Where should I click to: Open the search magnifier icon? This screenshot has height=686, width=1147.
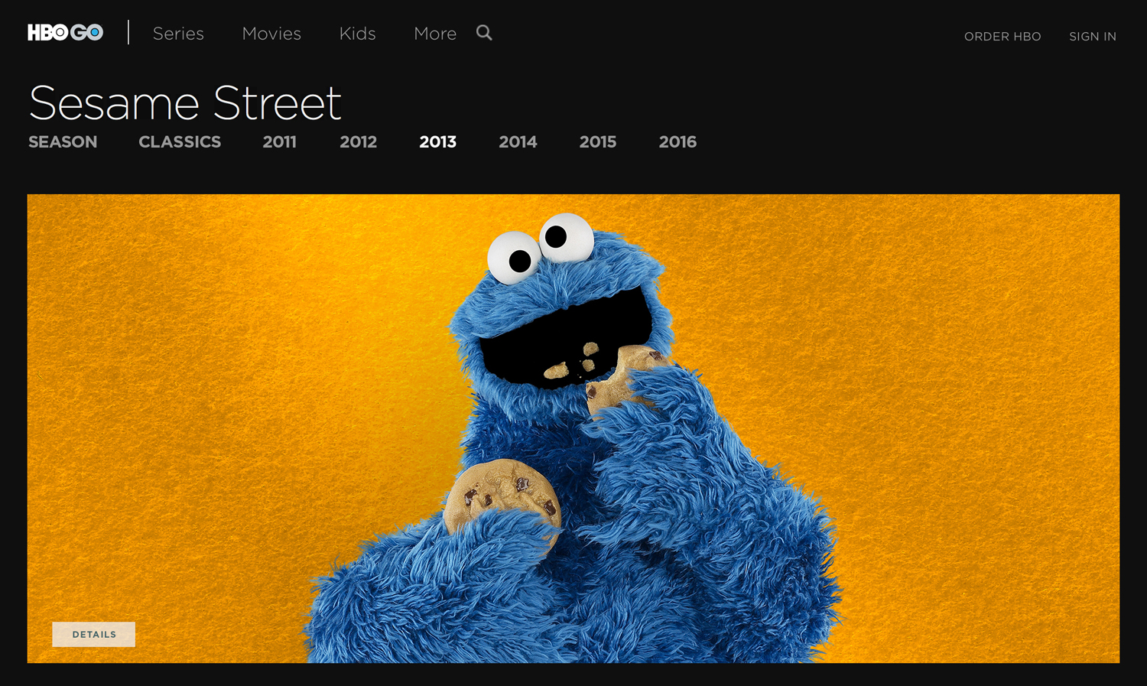pyautogui.click(x=484, y=33)
